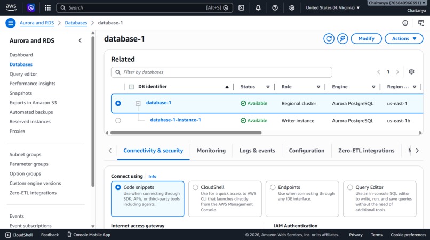Open the table preferences gear icon
This screenshot has width=430, height=240.
tap(411, 72)
